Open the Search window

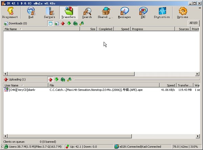[87, 12]
